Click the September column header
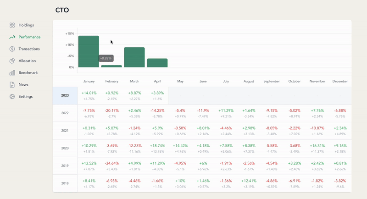This screenshot has width=367, height=199. (x=272, y=81)
